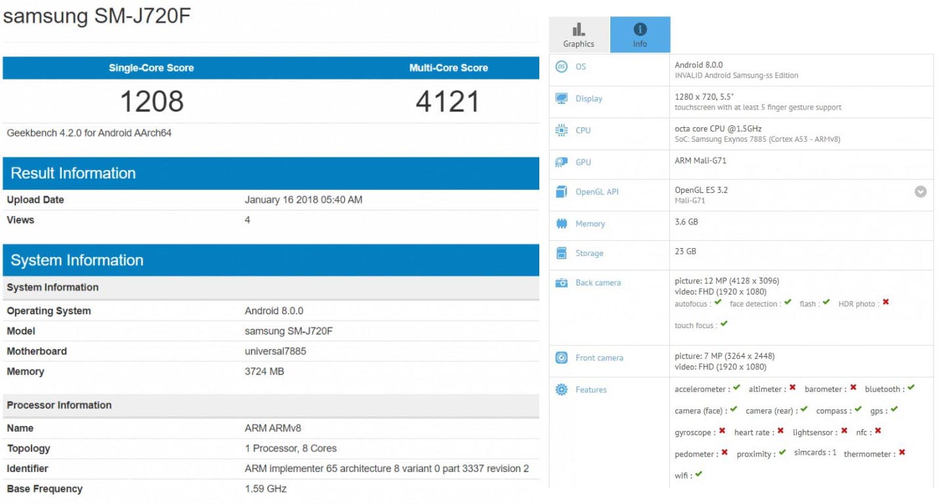Click the Memory label in info table
940x504 pixels.
[590, 224]
